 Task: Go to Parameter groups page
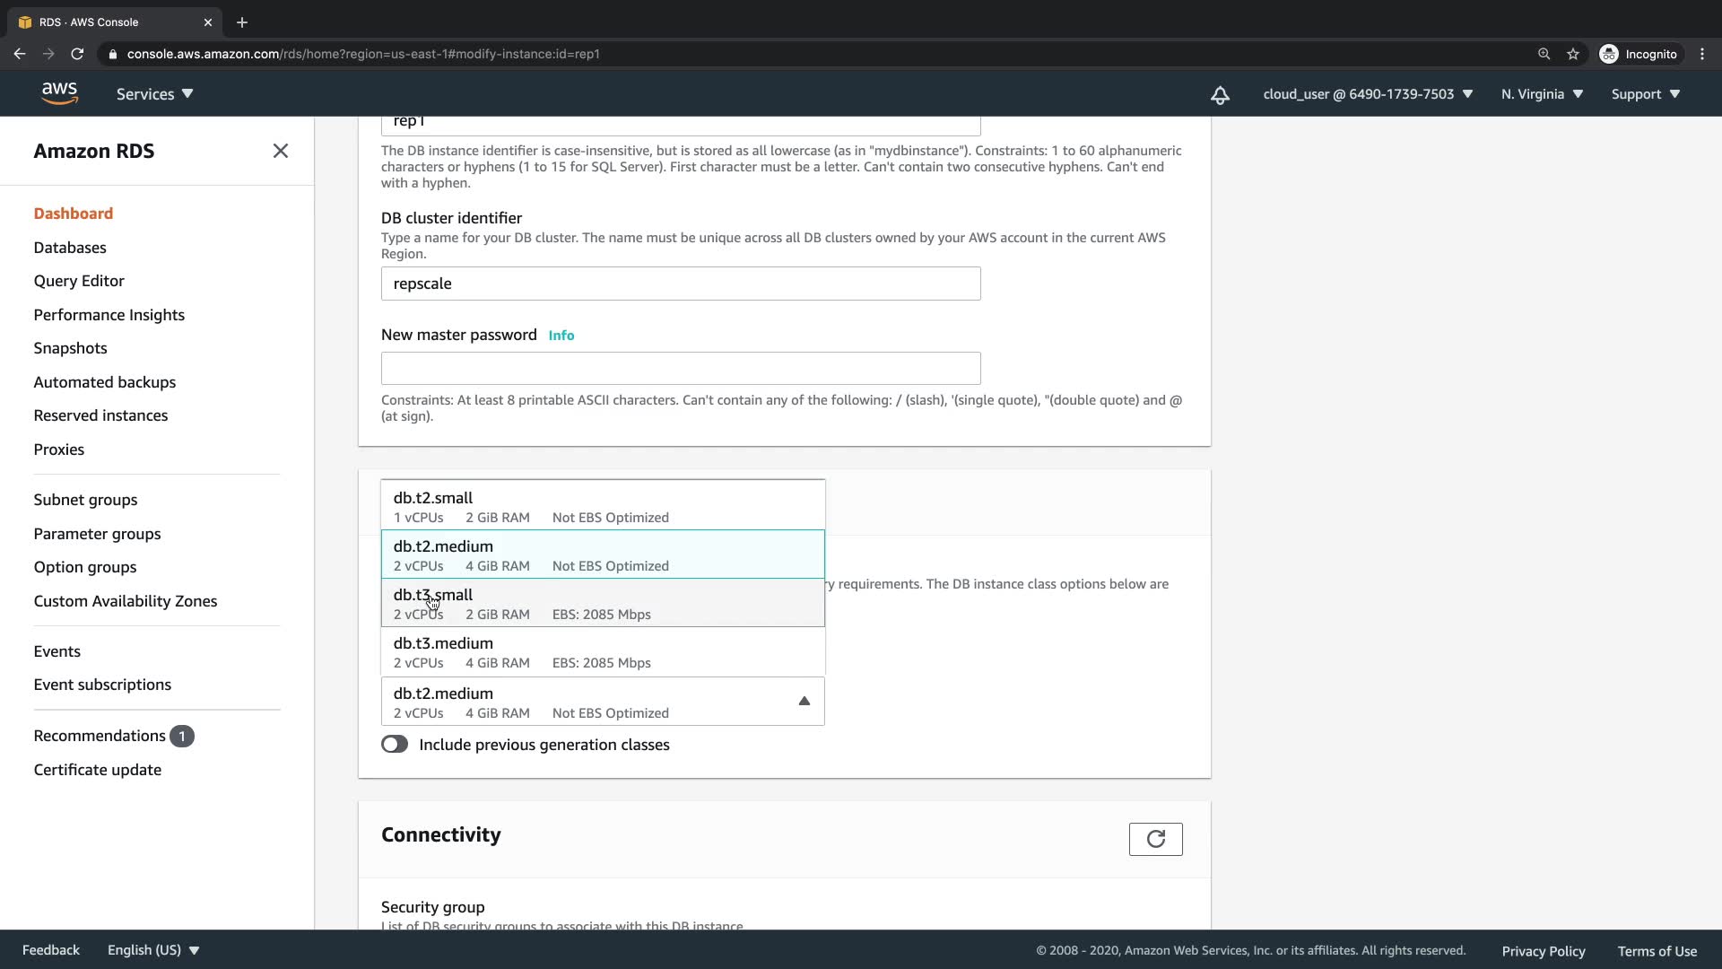pos(97,534)
